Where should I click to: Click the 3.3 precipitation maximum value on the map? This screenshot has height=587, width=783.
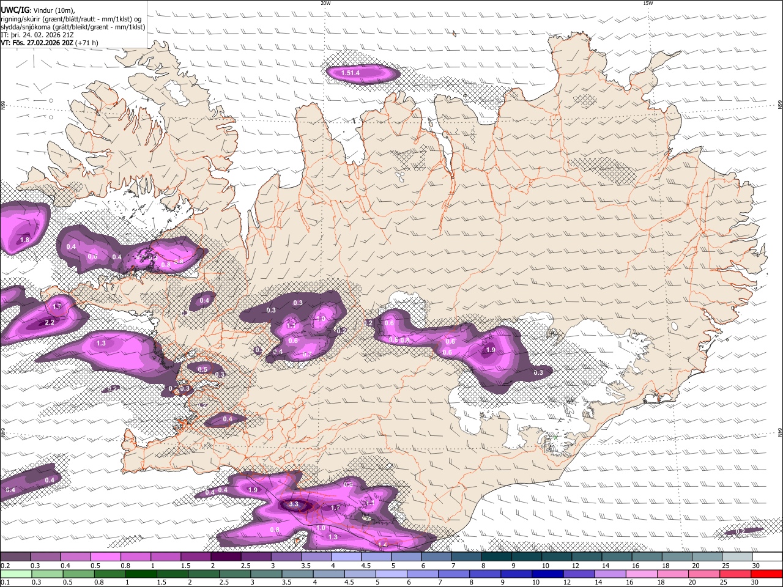(x=294, y=504)
